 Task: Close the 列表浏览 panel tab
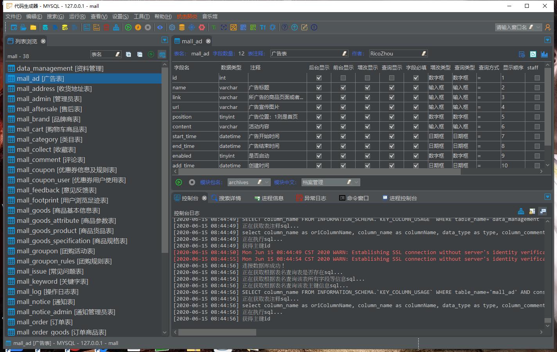[43, 41]
